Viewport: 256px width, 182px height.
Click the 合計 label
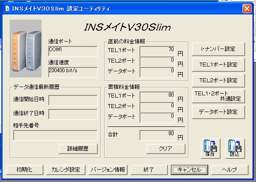click(113, 134)
